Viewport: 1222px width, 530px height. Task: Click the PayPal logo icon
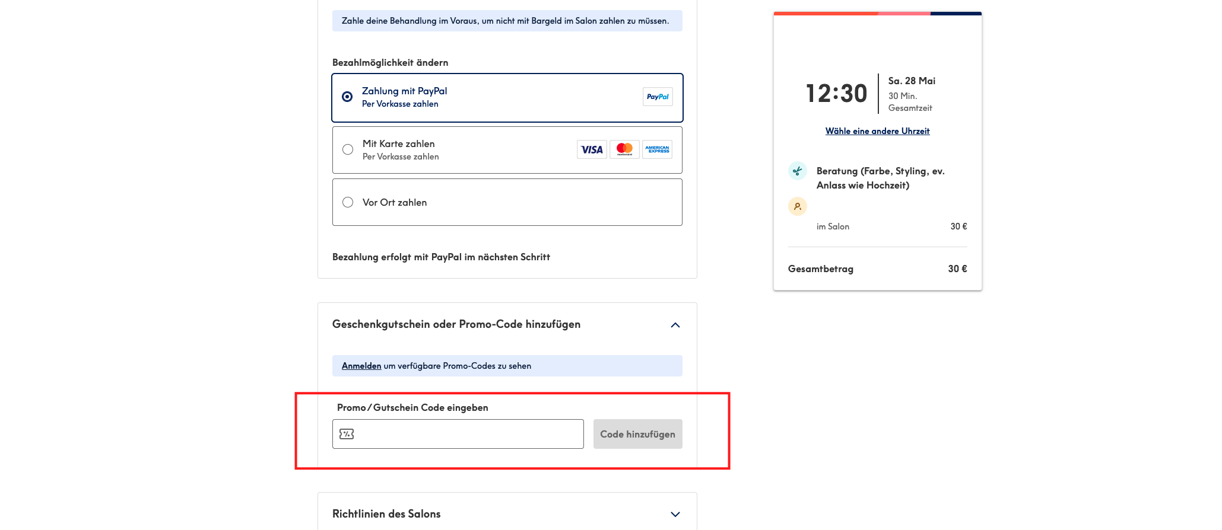(658, 97)
